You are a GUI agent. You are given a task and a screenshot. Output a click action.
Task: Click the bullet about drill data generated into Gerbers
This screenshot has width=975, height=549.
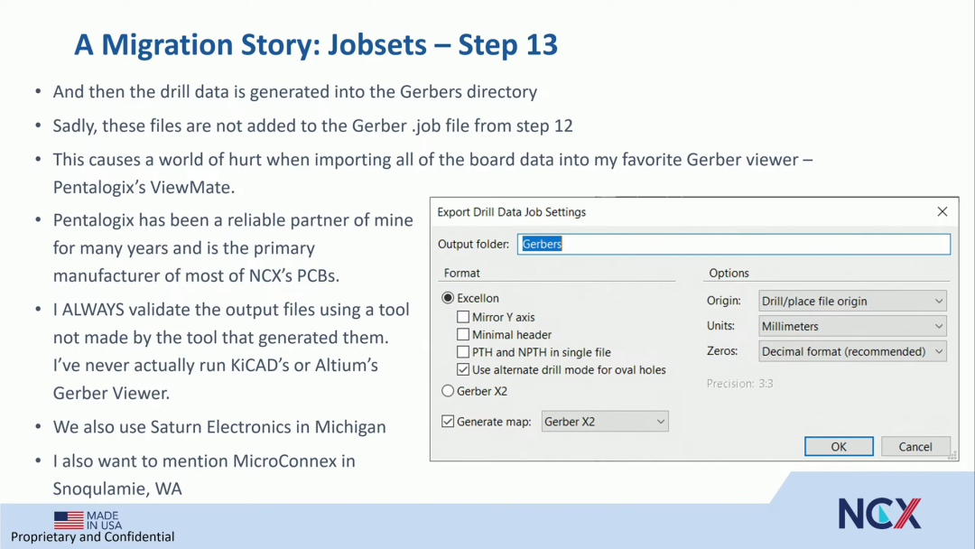pos(294,92)
